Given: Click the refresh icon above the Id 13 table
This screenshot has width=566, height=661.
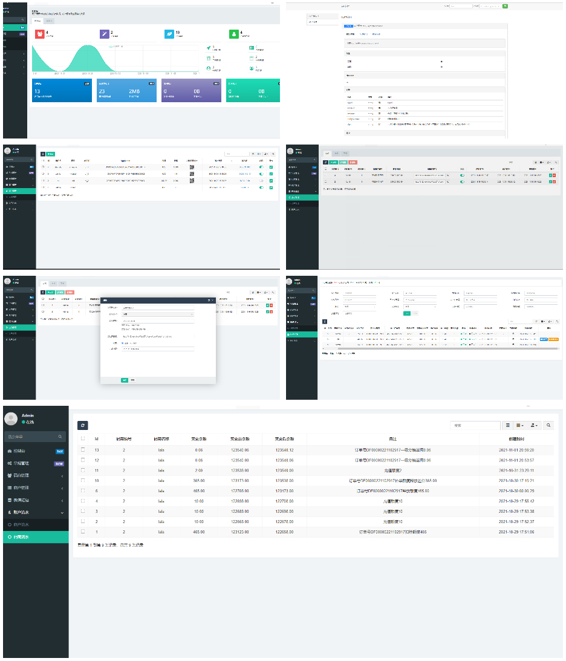Looking at the screenshot, I should point(82,426).
